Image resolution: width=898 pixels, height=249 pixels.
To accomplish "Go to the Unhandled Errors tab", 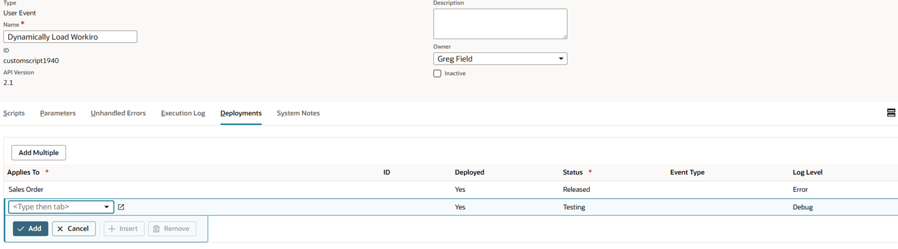I will click(x=118, y=113).
